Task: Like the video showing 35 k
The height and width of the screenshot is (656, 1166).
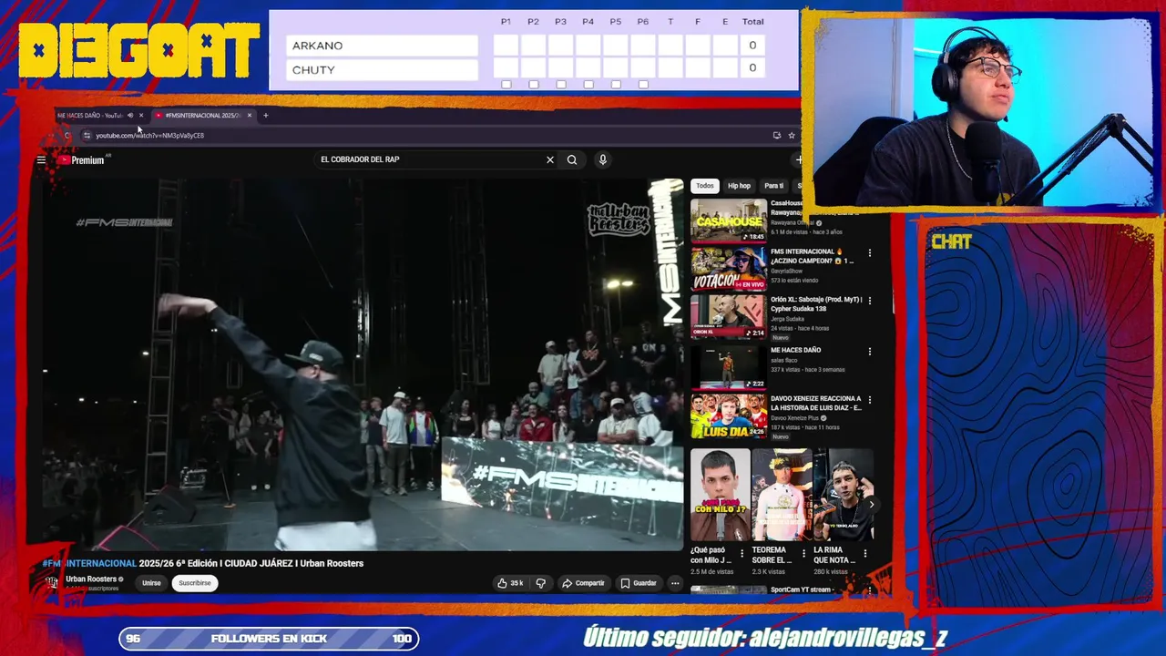Action: pyautogui.click(x=510, y=583)
